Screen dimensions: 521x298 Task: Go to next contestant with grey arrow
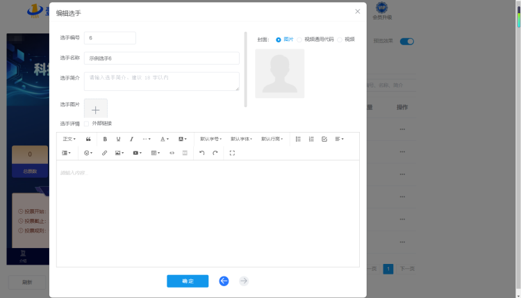[x=244, y=281]
